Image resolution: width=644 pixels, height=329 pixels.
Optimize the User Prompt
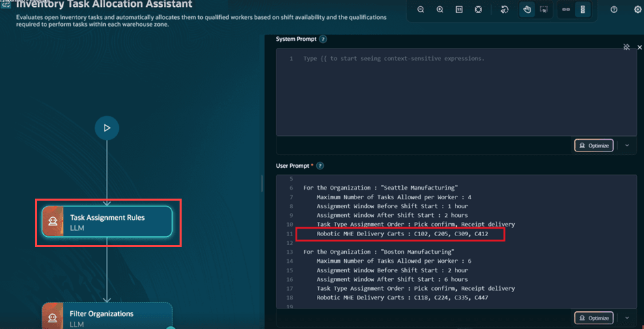tap(594, 318)
